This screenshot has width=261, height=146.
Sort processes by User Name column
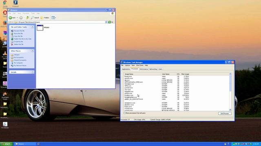(x=168, y=74)
